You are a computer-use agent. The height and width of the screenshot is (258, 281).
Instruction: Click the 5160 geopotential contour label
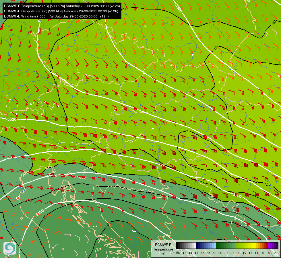(40, 212)
